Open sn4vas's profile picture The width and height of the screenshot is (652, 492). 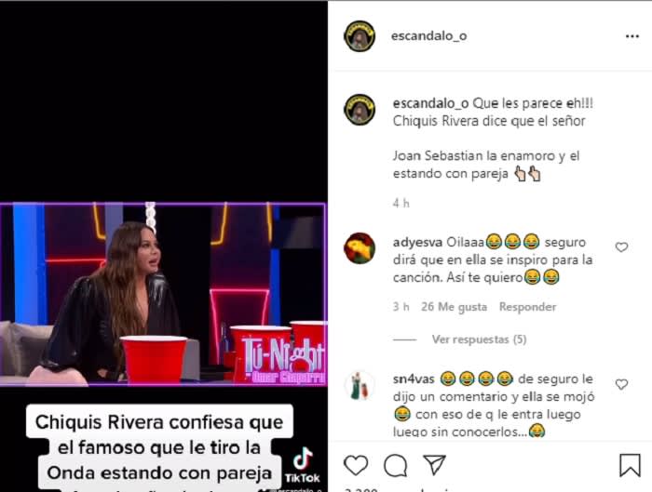(360, 386)
